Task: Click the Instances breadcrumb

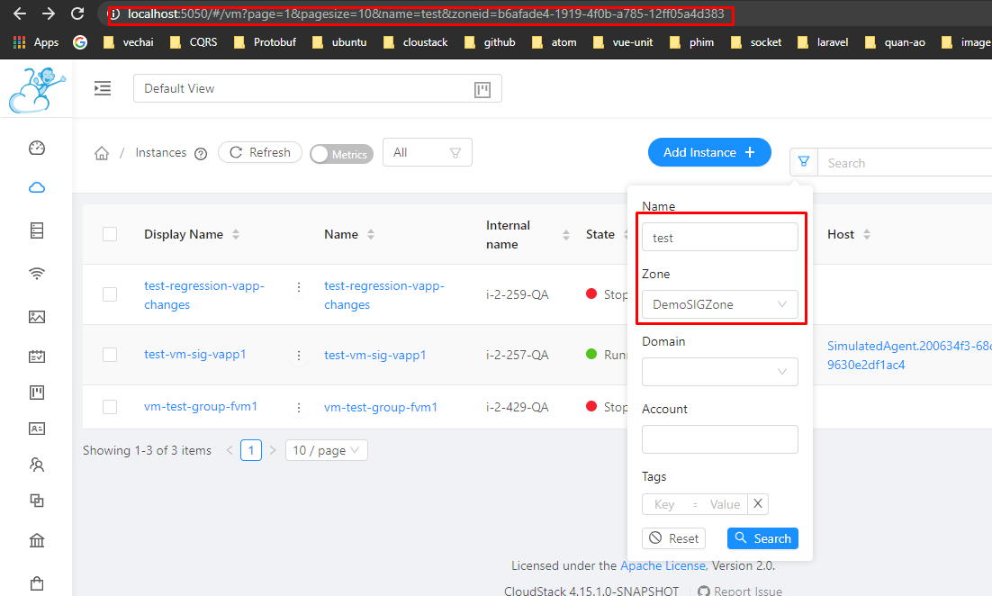Action: [x=161, y=152]
